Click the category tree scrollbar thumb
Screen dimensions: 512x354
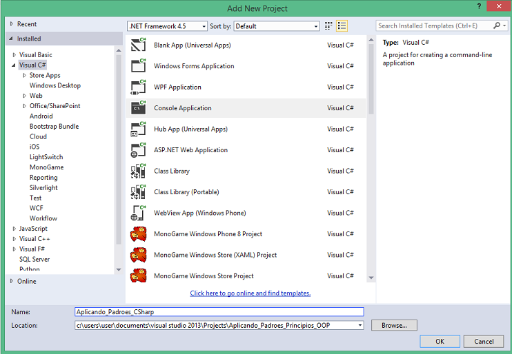[119, 149]
